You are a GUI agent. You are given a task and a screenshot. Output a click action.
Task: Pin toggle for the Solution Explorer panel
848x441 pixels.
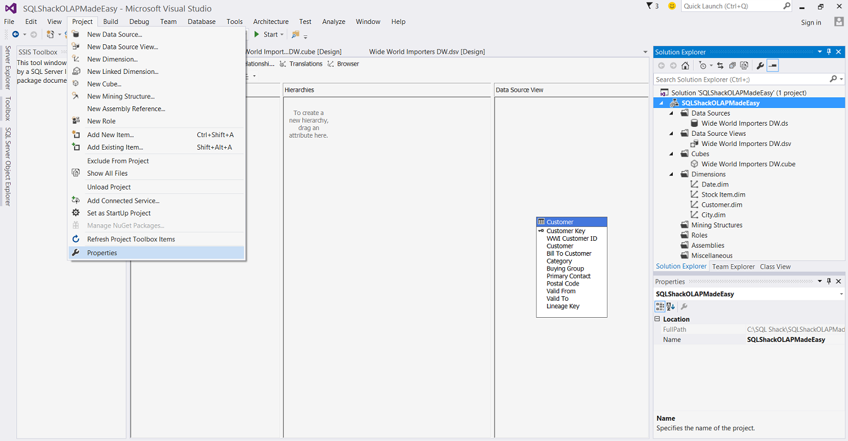(829, 52)
